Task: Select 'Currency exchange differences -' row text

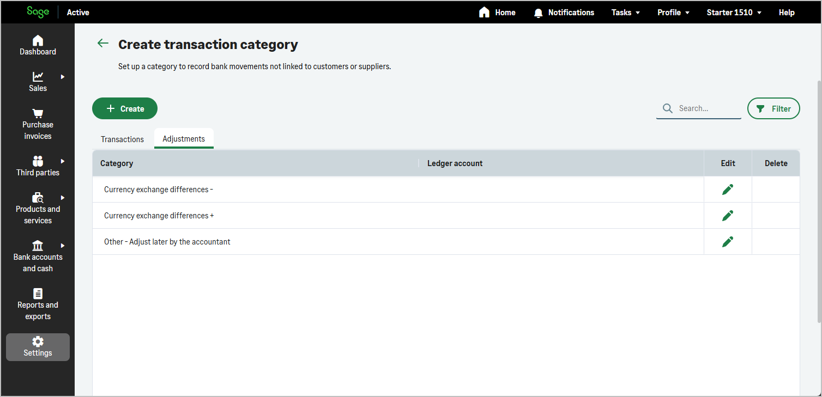Action: coord(159,190)
